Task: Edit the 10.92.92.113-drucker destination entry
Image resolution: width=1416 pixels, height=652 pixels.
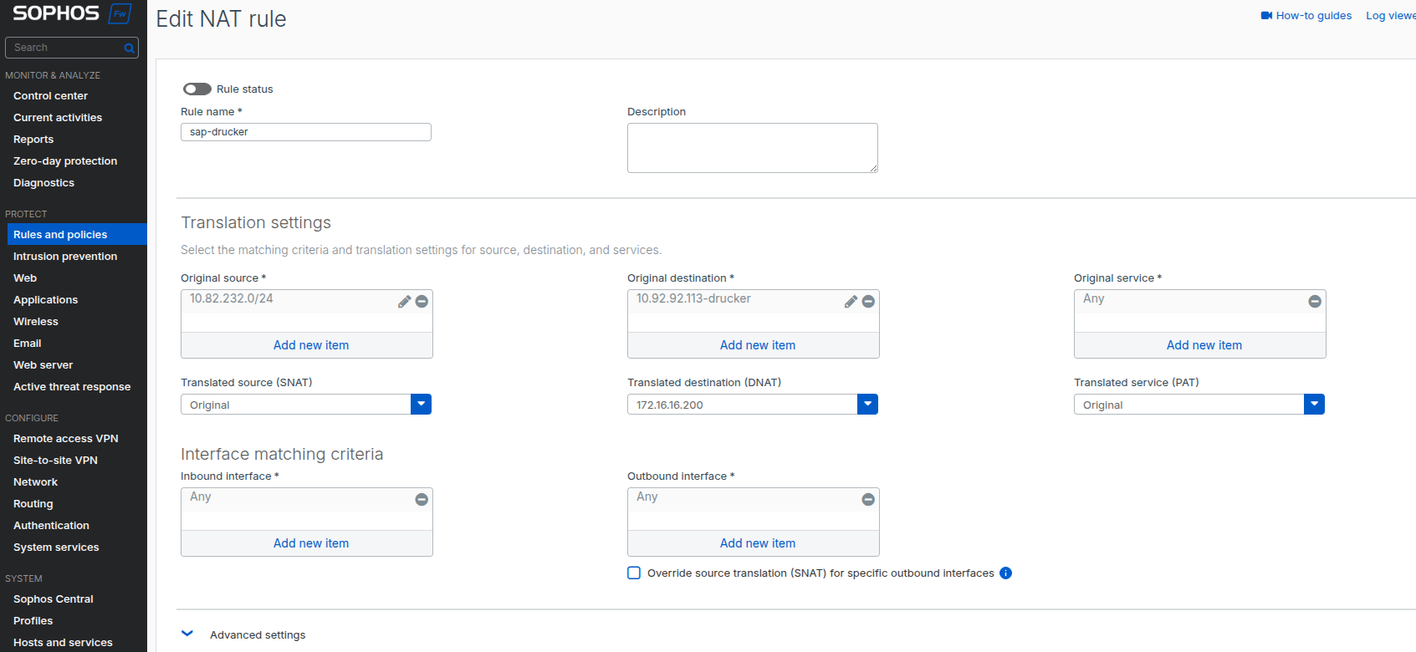Action: (x=851, y=302)
